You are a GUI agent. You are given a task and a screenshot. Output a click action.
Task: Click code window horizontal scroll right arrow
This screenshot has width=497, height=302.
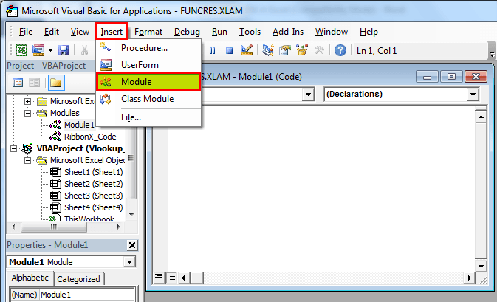[470, 278]
